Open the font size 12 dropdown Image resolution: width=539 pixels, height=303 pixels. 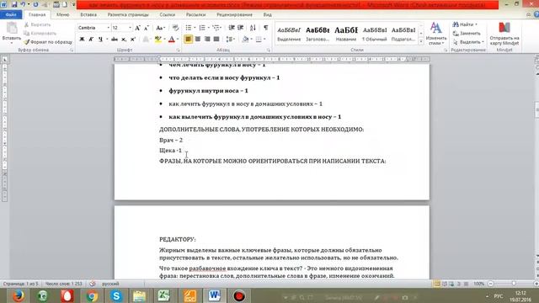pos(130,28)
